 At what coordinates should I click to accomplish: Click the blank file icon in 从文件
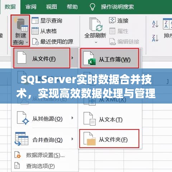21,58
